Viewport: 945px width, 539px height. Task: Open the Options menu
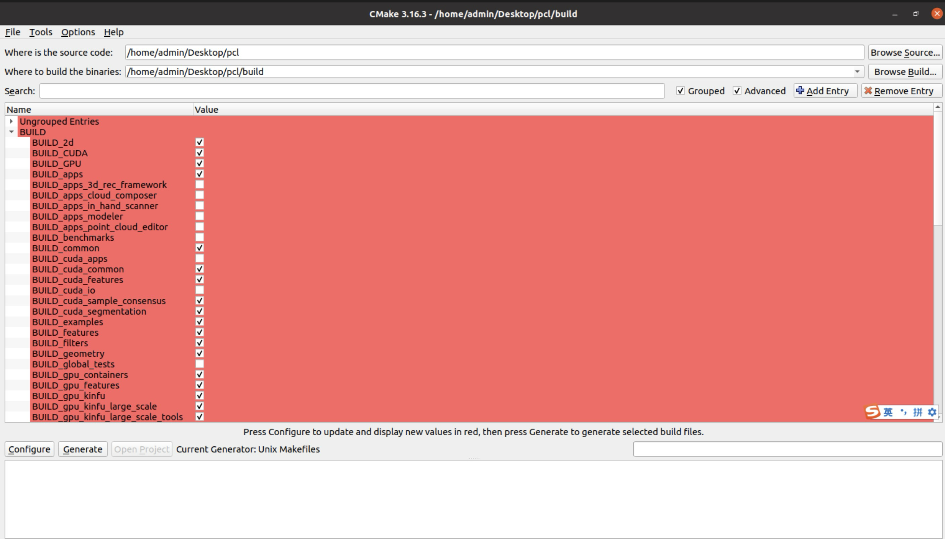[x=78, y=32]
